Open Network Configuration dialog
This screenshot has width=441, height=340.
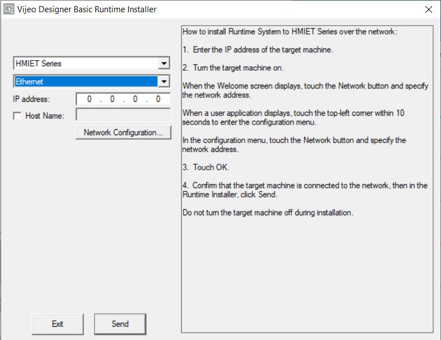click(123, 132)
